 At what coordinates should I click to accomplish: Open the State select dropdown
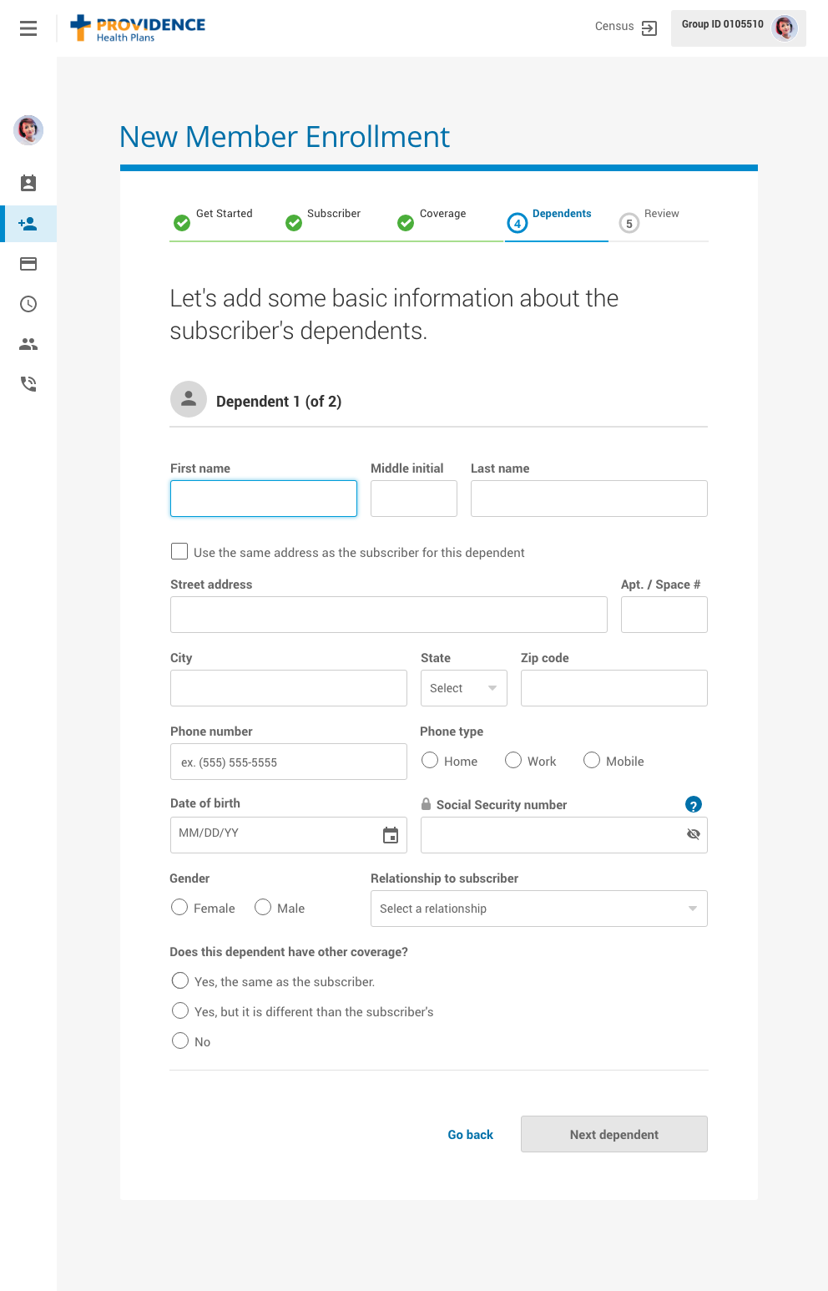coord(464,688)
